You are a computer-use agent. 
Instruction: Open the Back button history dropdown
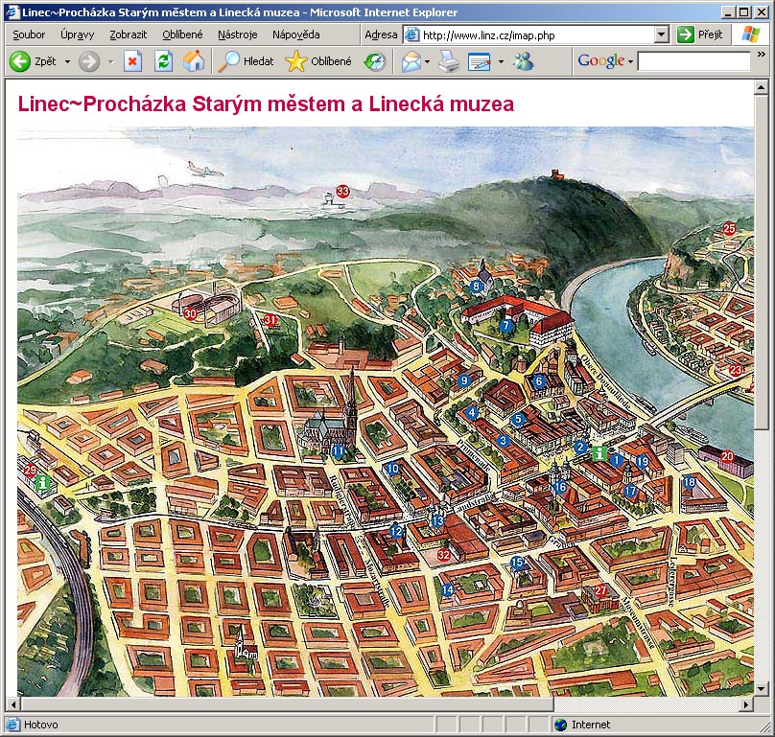point(67,61)
